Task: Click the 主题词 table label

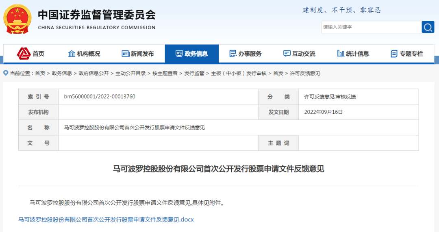Action: pos(278,143)
